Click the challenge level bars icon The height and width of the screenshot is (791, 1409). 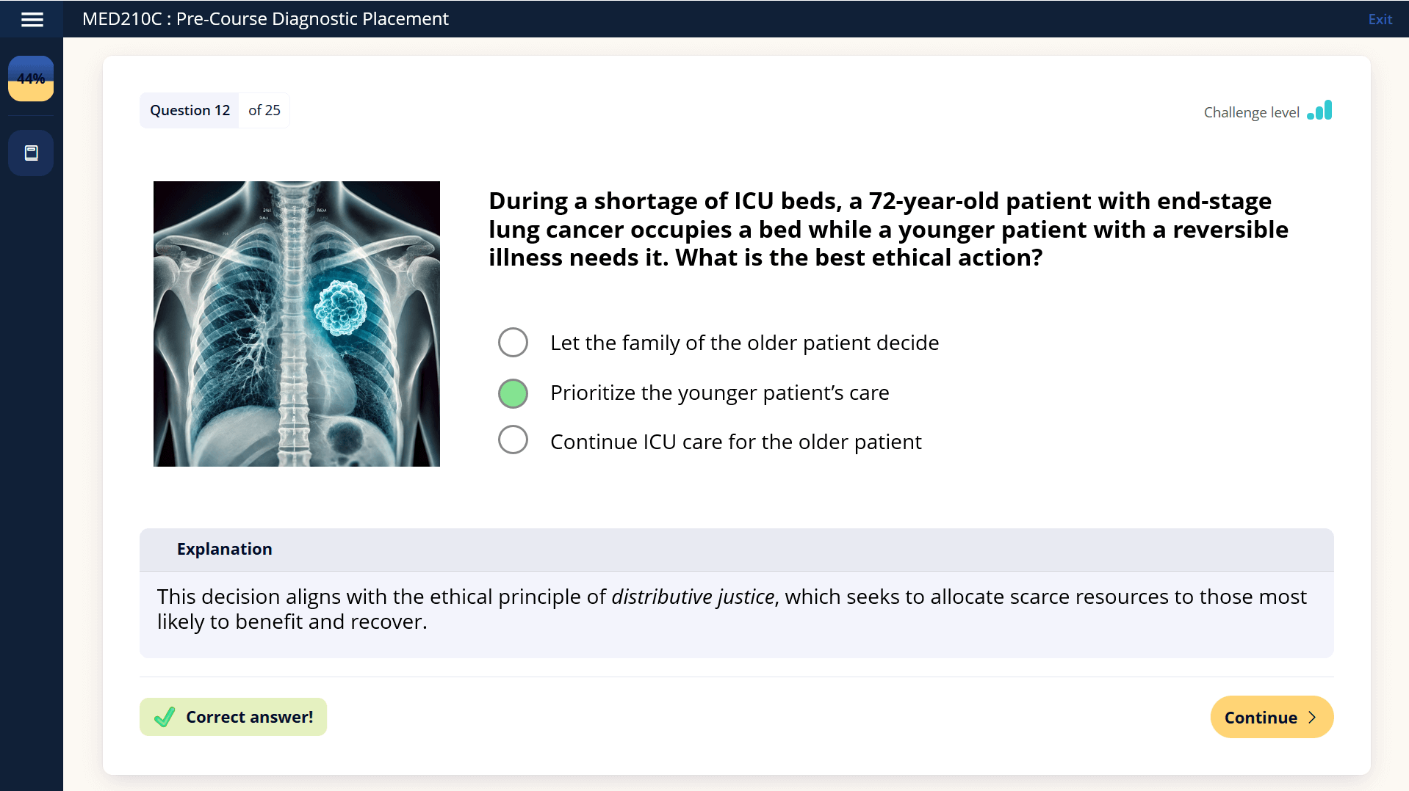1319,111
